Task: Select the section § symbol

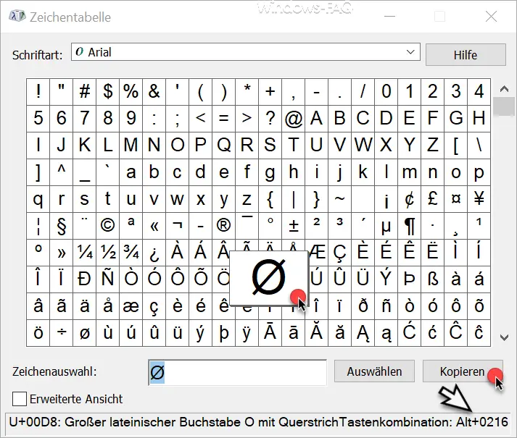Action: click(x=62, y=226)
